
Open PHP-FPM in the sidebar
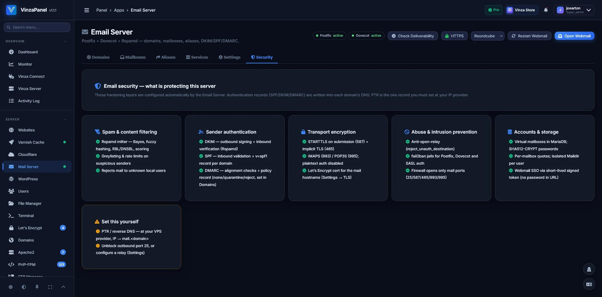[37, 265]
